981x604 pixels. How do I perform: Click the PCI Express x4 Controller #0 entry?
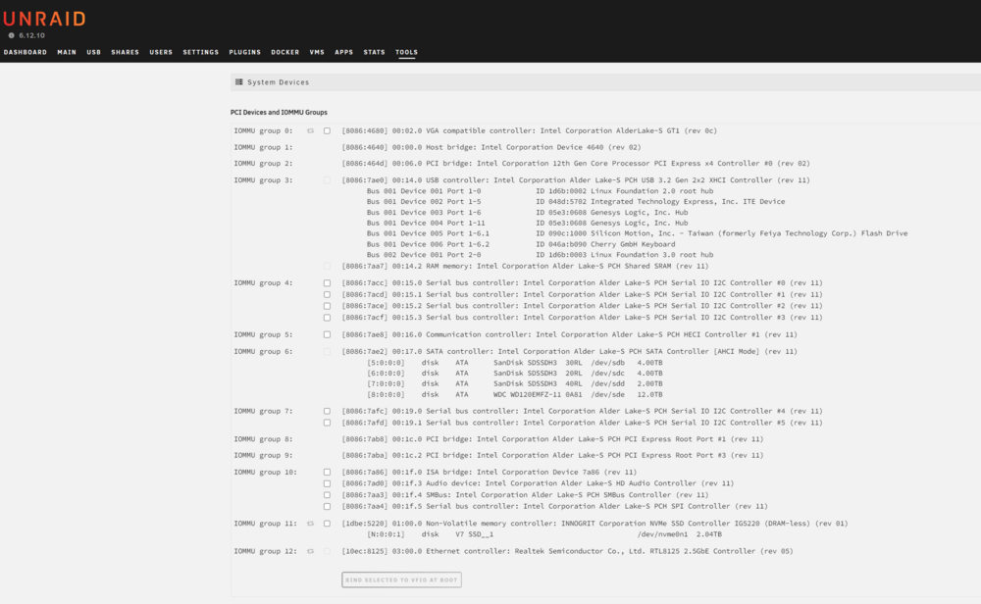coord(576,164)
